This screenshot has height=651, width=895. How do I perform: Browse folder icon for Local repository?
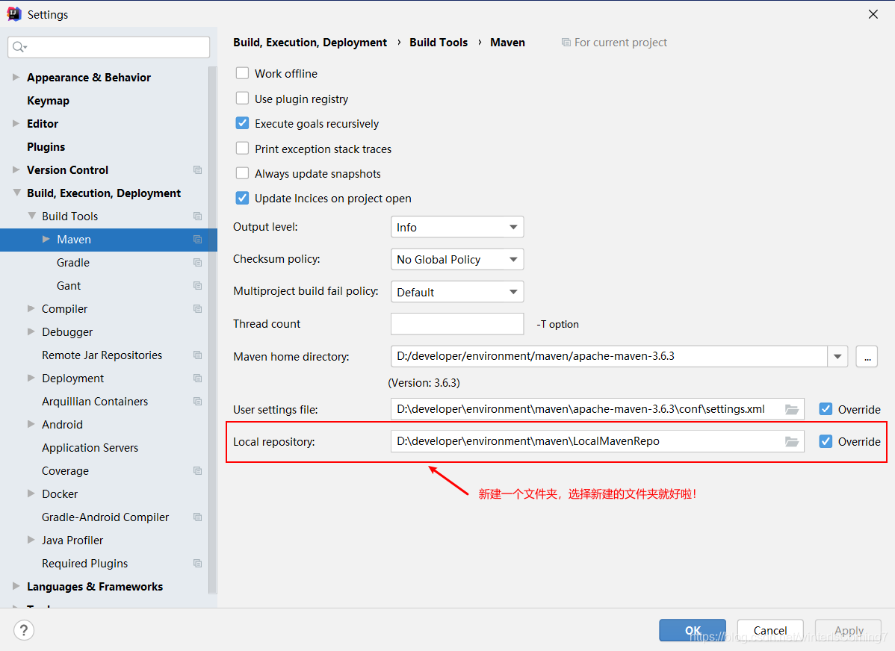pyautogui.click(x=792, y=441)
